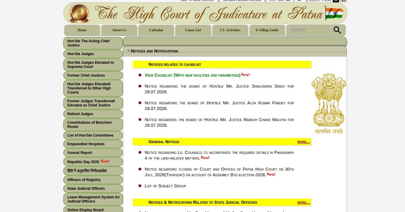Click the Notices and Notifications panel header

(x=235, y=51)
